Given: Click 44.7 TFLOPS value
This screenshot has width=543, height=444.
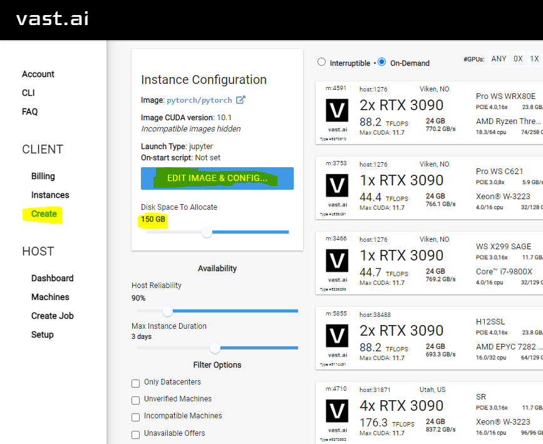Looking at the screenshot, I should [x=384, y=272].
